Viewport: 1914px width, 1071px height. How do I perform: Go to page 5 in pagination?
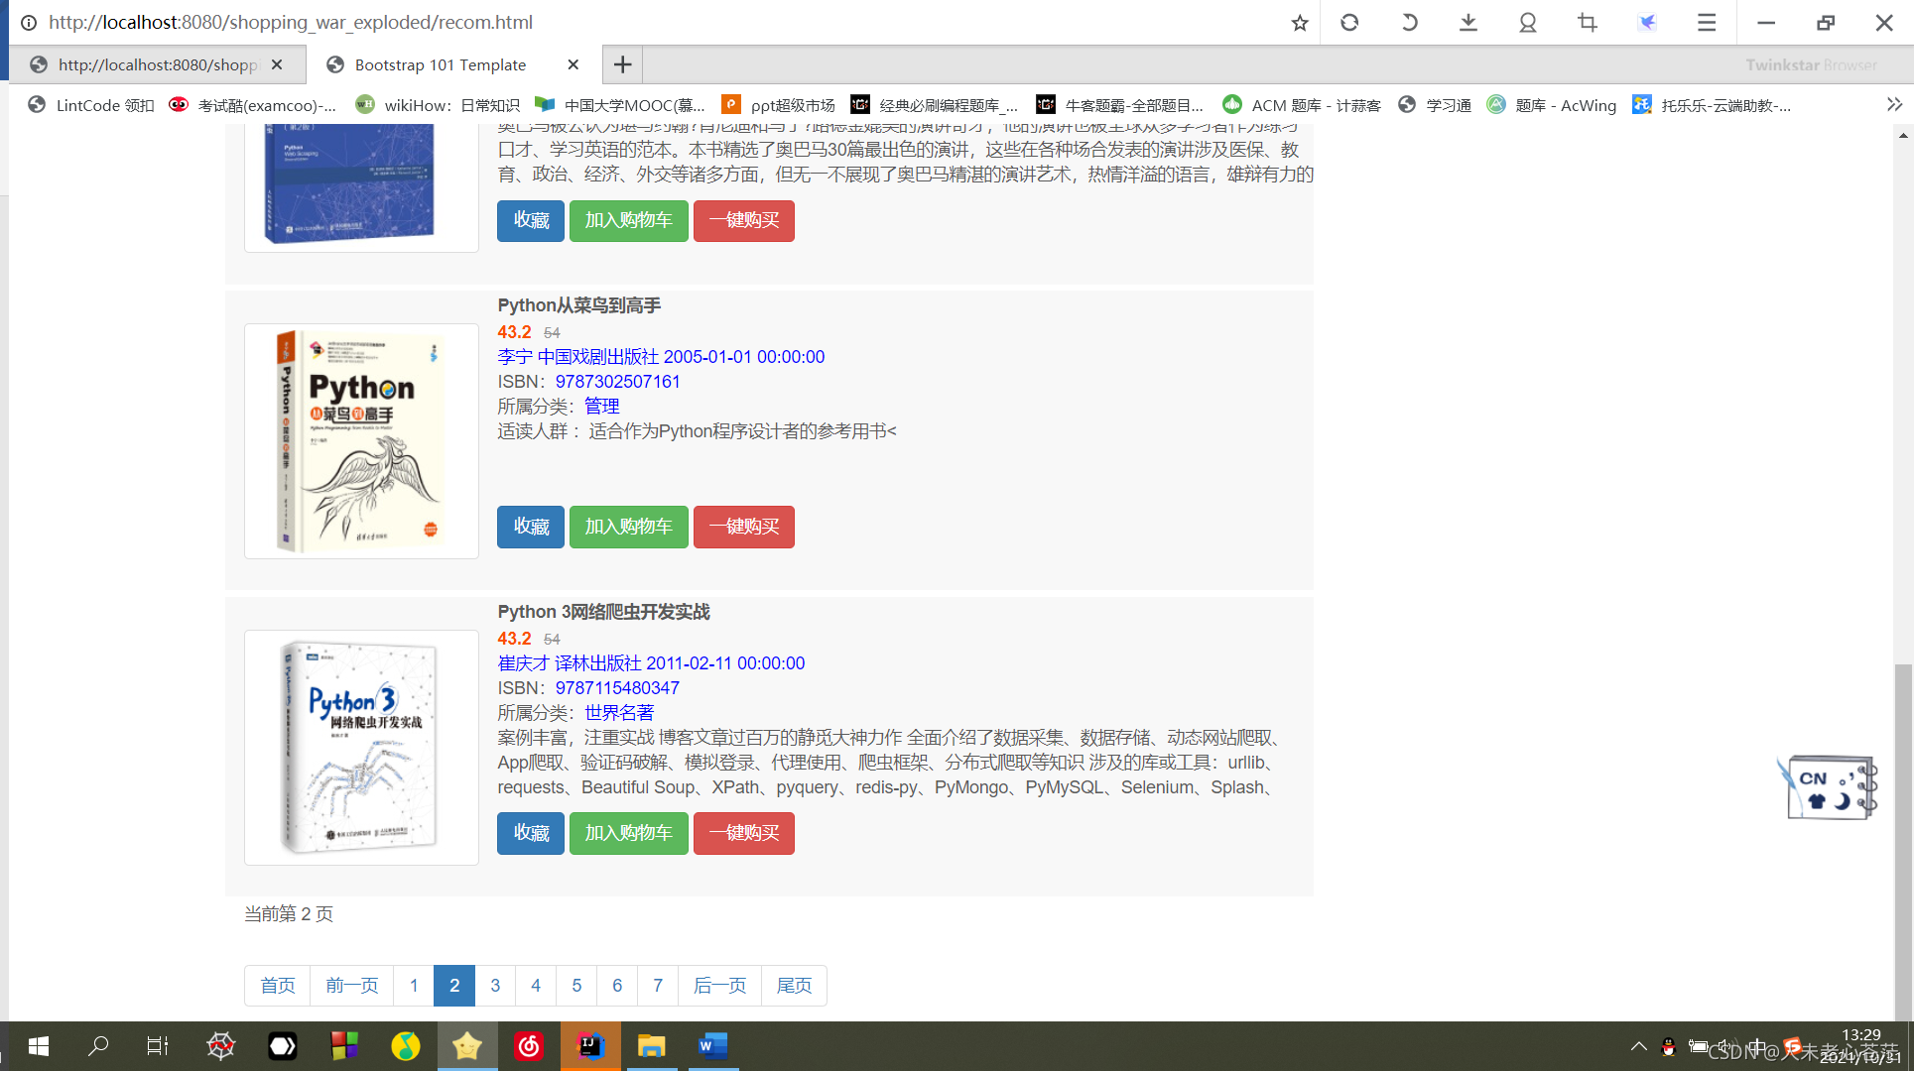pos(576,986)
